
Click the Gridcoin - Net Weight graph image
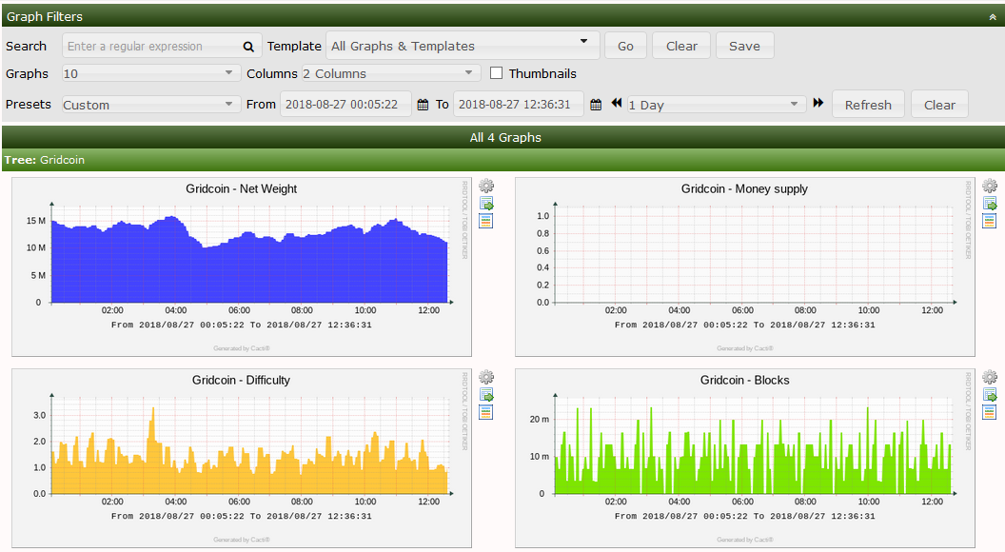pyautogui.click(x=242, y=266)
